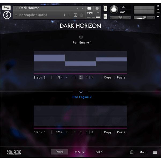This screenshot has width=161, height=161.
Task: Open the instrument info icon
Action: click(97, 8)
